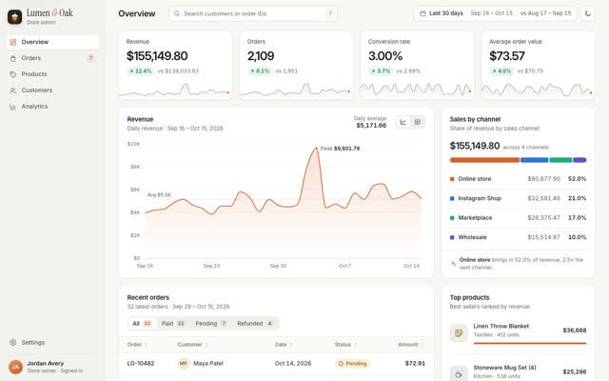Open the Linen Throw Blanket product
Viewport: 609px width, 381px height.
pyautogui.click(x=518, y=333)
